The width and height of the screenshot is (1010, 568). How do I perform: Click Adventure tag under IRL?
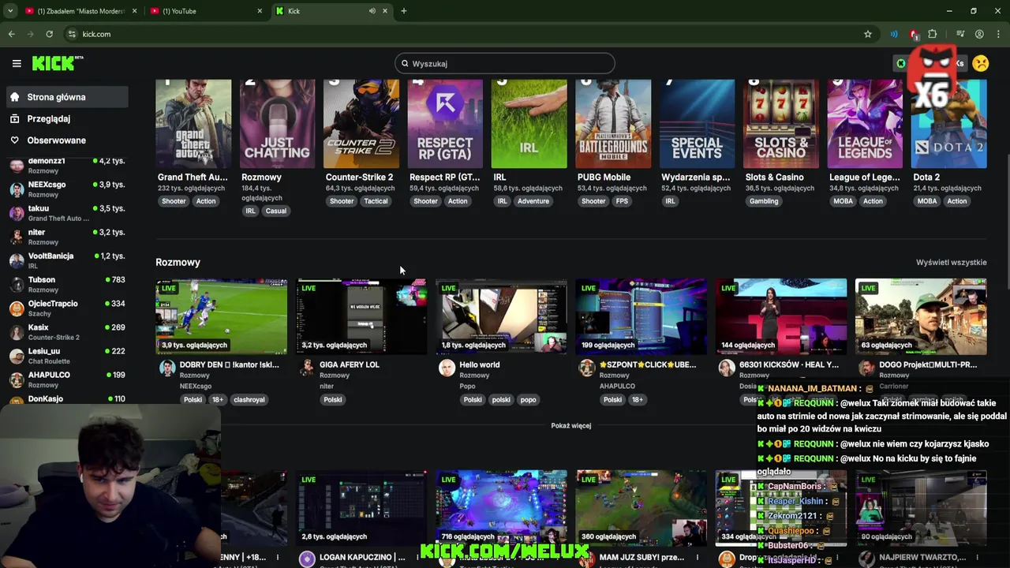[x=533, y=201]
